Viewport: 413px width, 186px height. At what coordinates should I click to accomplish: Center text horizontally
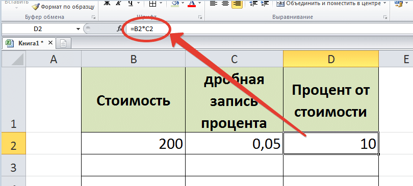[225, 3]
